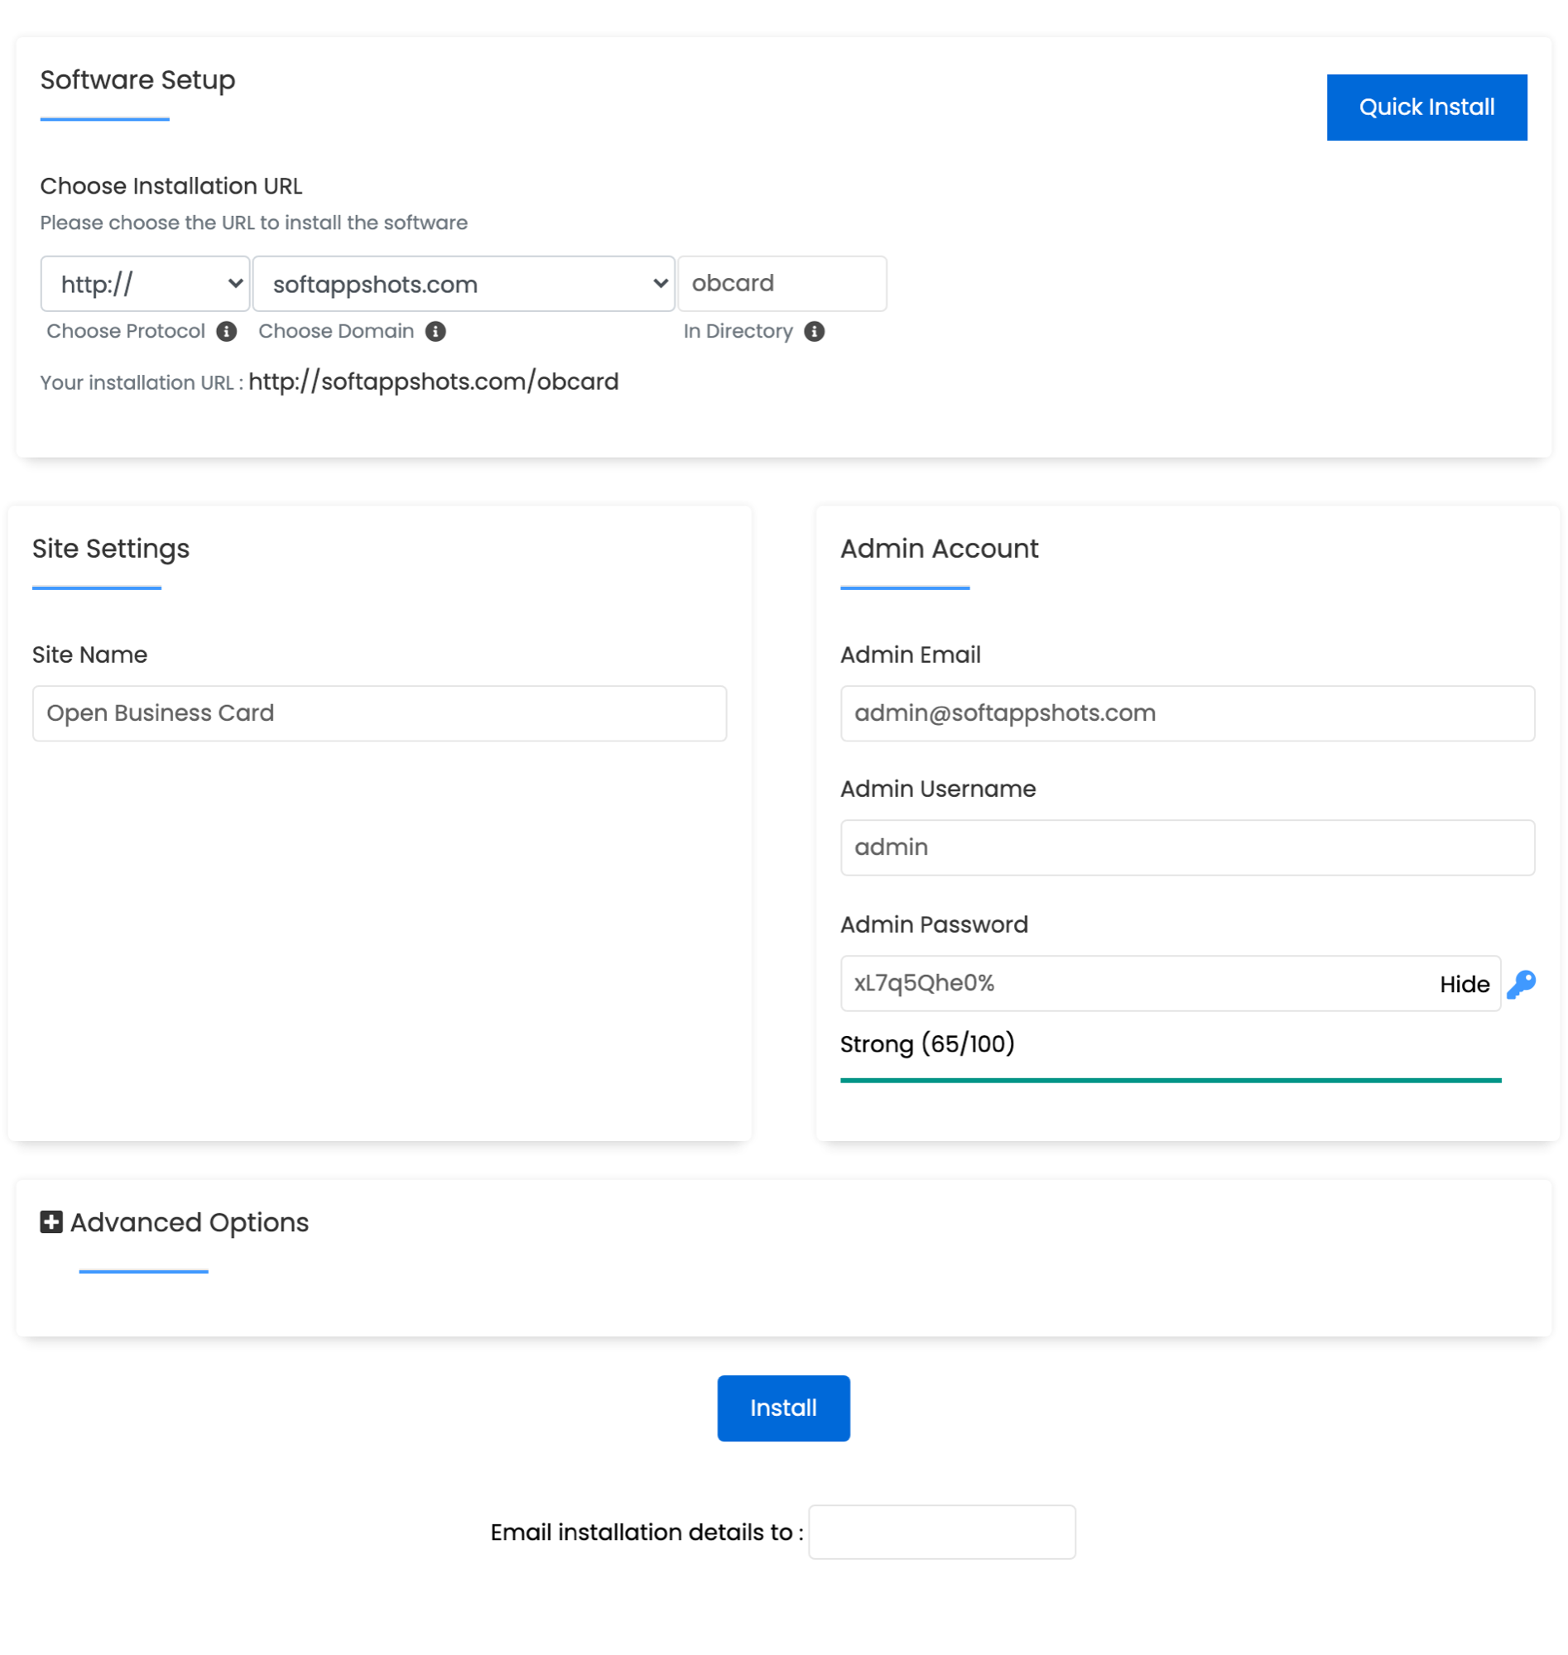The image size is (1568, 1655).
Task: Generate a new password with the key icon
Action: coord(1522,984)
